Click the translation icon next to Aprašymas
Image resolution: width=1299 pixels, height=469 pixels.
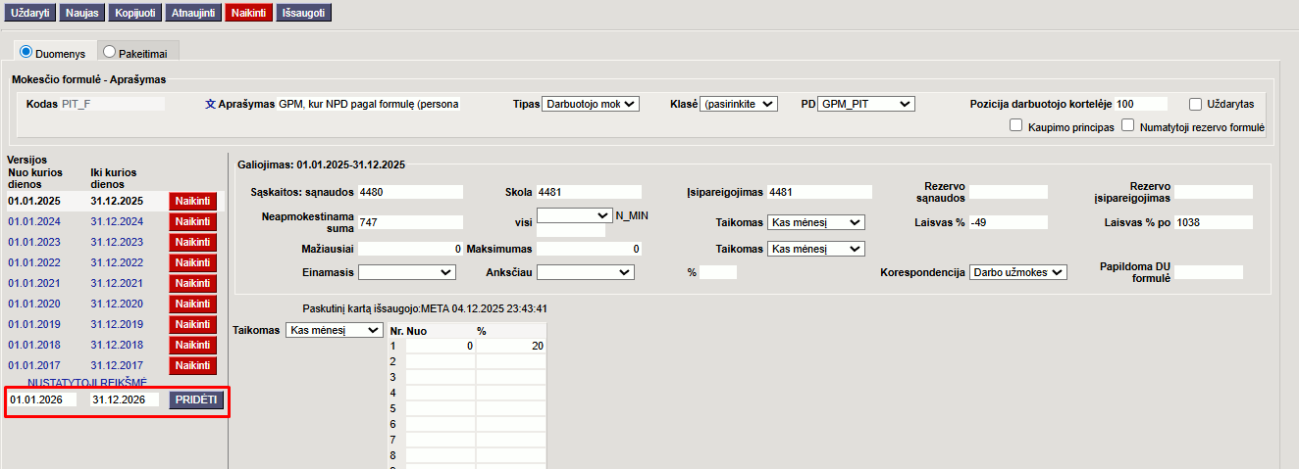(x=210, y=104)
